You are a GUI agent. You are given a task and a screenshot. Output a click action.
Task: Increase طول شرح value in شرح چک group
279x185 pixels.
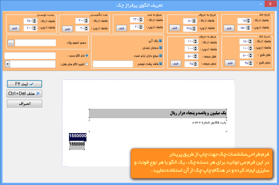250,54
